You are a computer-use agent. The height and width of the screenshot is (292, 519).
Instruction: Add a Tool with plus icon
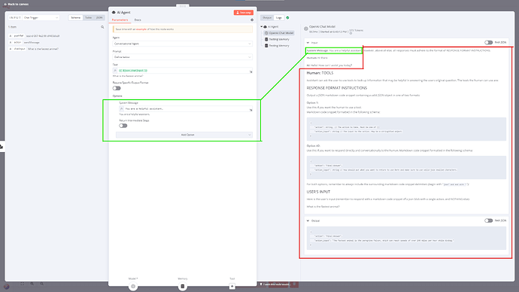click(232, 287)
